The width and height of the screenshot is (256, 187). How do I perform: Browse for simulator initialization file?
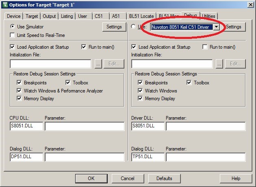(98, 64)
